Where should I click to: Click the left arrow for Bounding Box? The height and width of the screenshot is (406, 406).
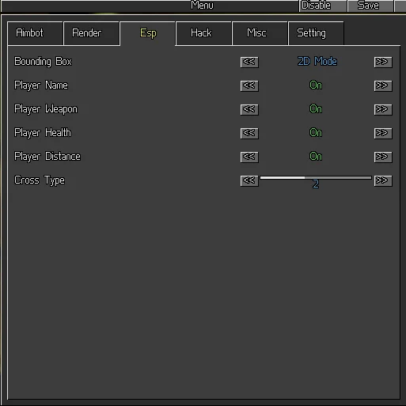[249, 62]
